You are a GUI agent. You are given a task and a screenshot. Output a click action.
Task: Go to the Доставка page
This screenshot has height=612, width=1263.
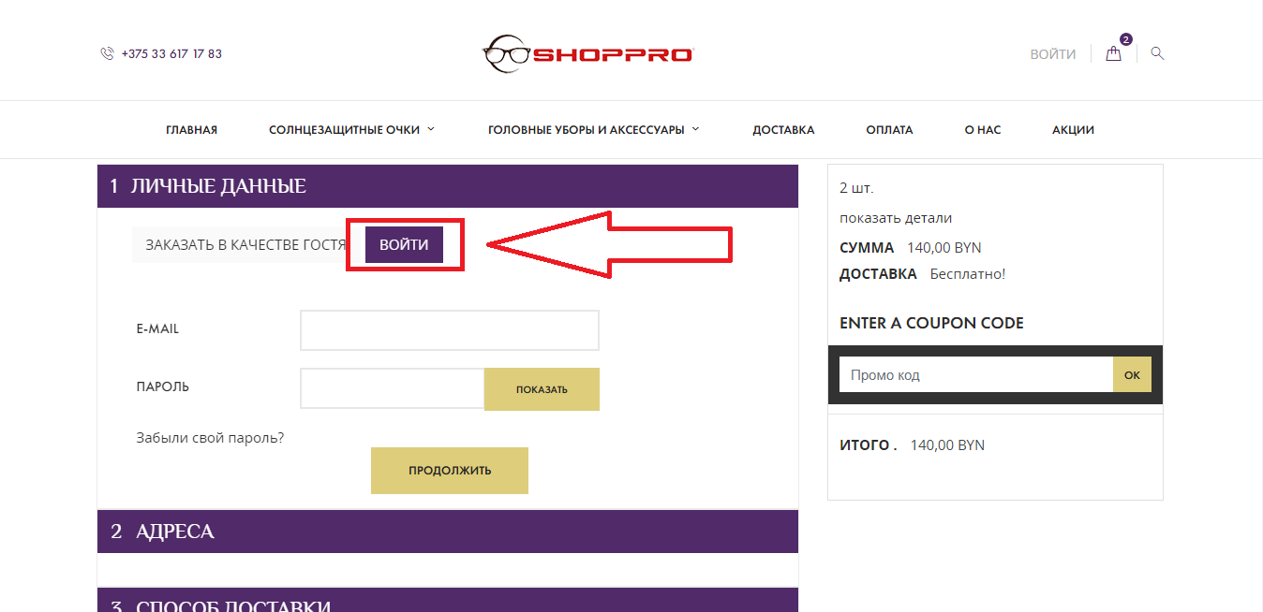[x=783, y=130]
